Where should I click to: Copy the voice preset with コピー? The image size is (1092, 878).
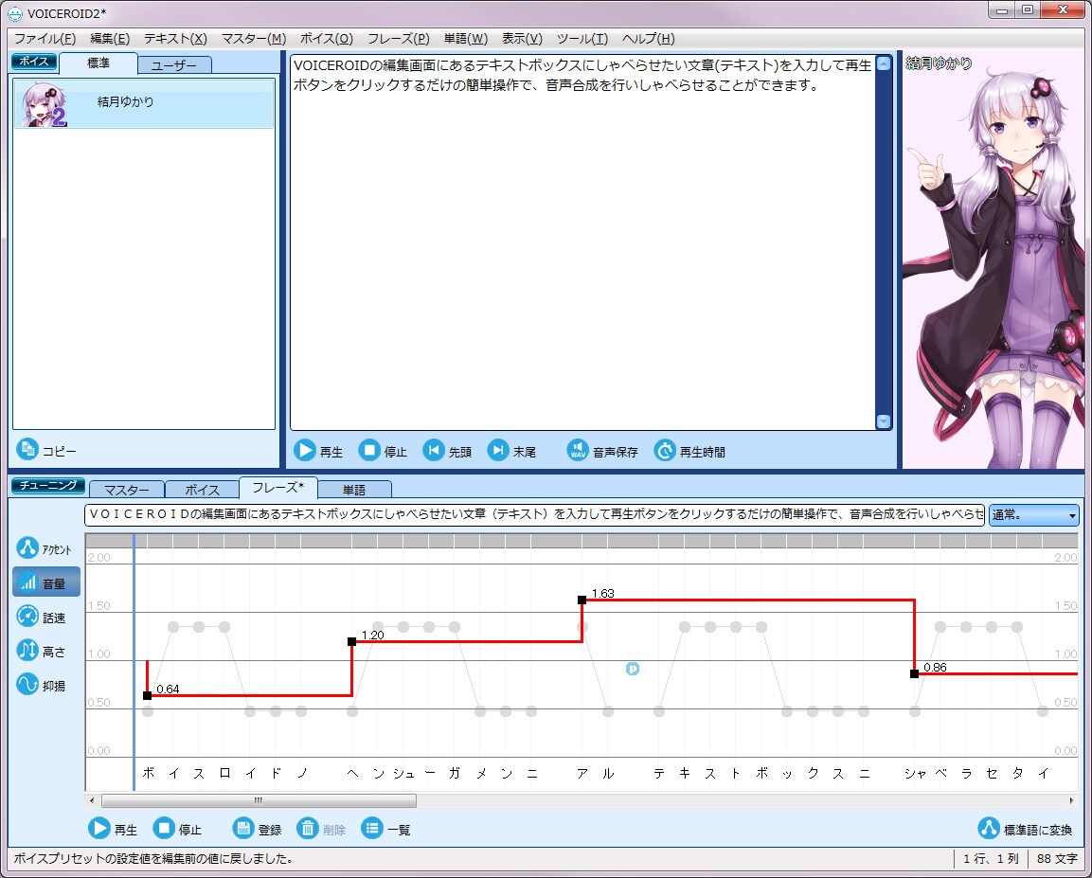coord(46,451)
